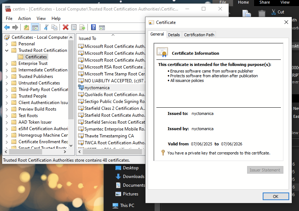Select the Starfield Class 2 Certification certificate
Screen dimensions: 299x211
(x=112, y=108)
